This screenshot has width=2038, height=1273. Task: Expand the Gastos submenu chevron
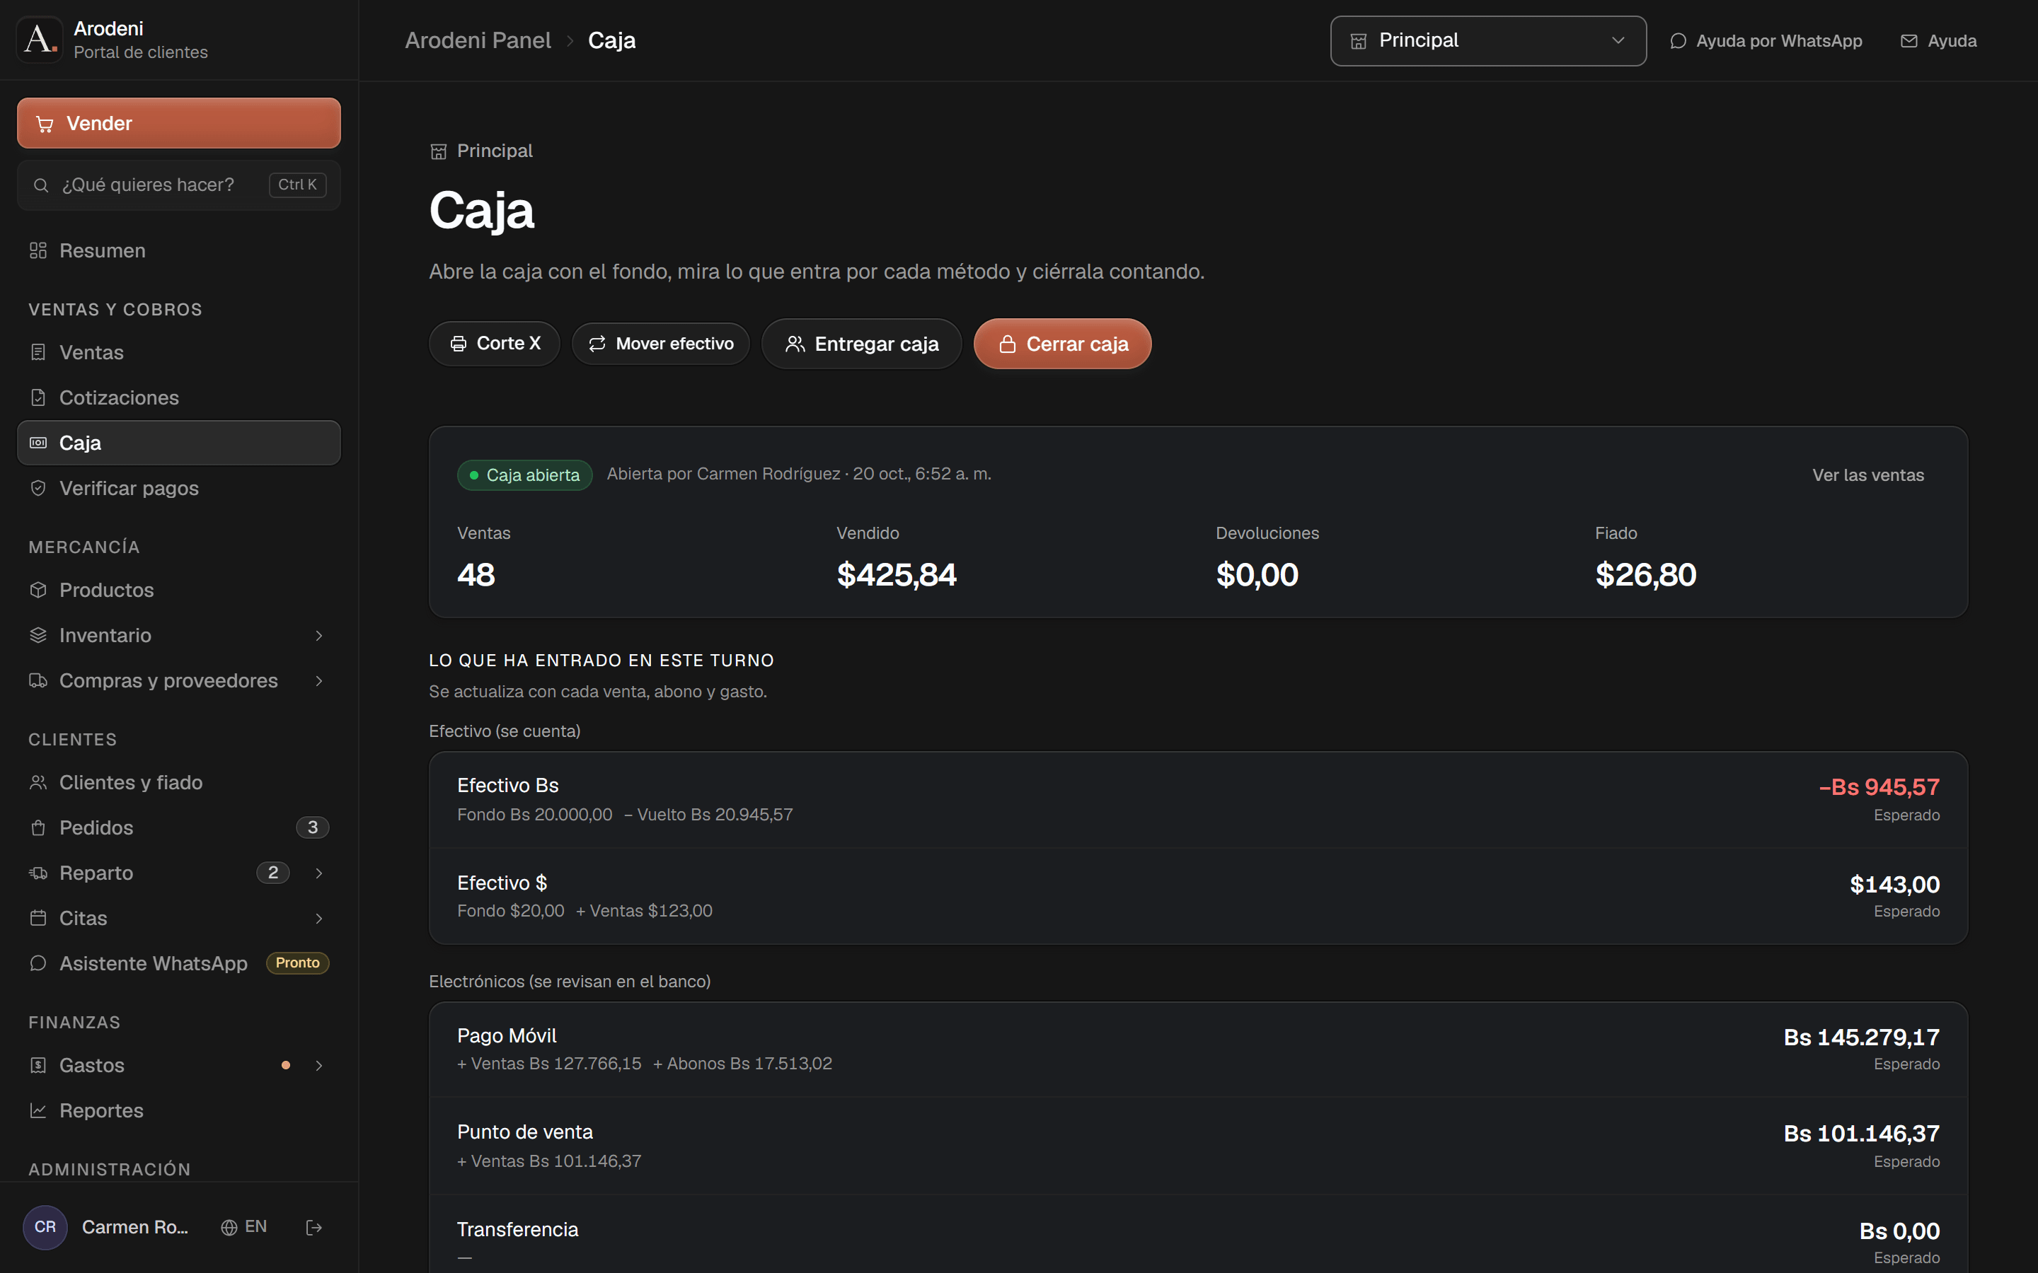[319, 1066]
